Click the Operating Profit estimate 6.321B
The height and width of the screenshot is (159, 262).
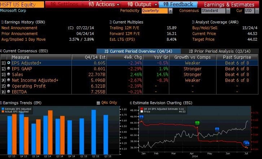[98, 86]
